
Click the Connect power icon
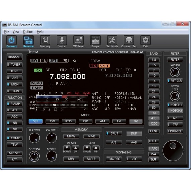coord(12,40)
